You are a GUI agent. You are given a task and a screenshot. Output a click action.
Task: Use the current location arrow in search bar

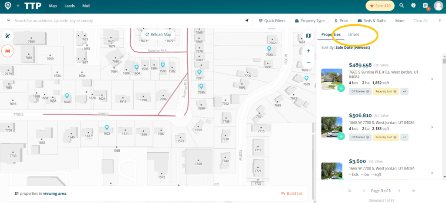(247, 20)
